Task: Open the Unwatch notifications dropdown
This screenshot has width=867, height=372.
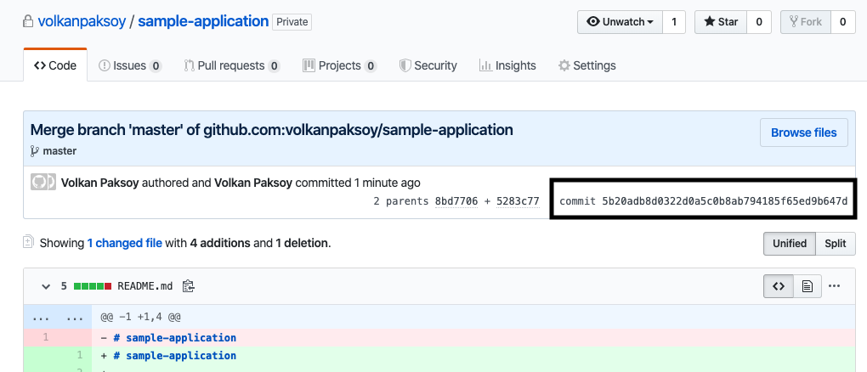Action: (620, 22)
